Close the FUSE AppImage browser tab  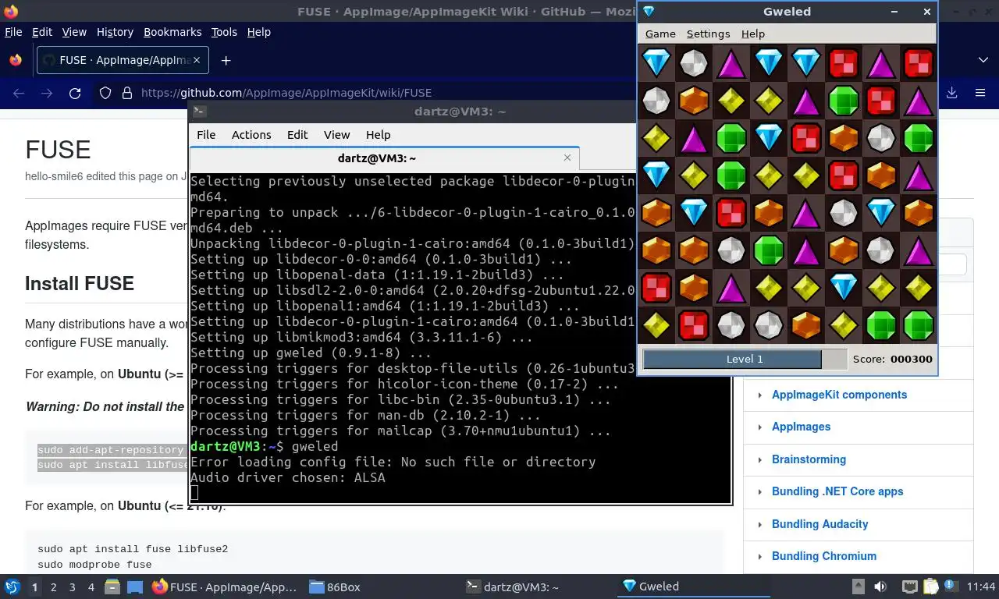click(x=197, y=60)
